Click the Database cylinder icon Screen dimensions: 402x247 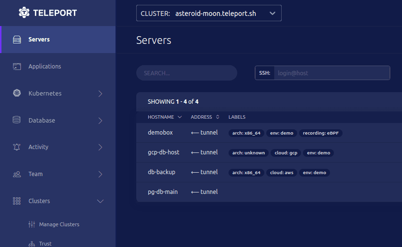pyautogui.click(x=16, y=120)
